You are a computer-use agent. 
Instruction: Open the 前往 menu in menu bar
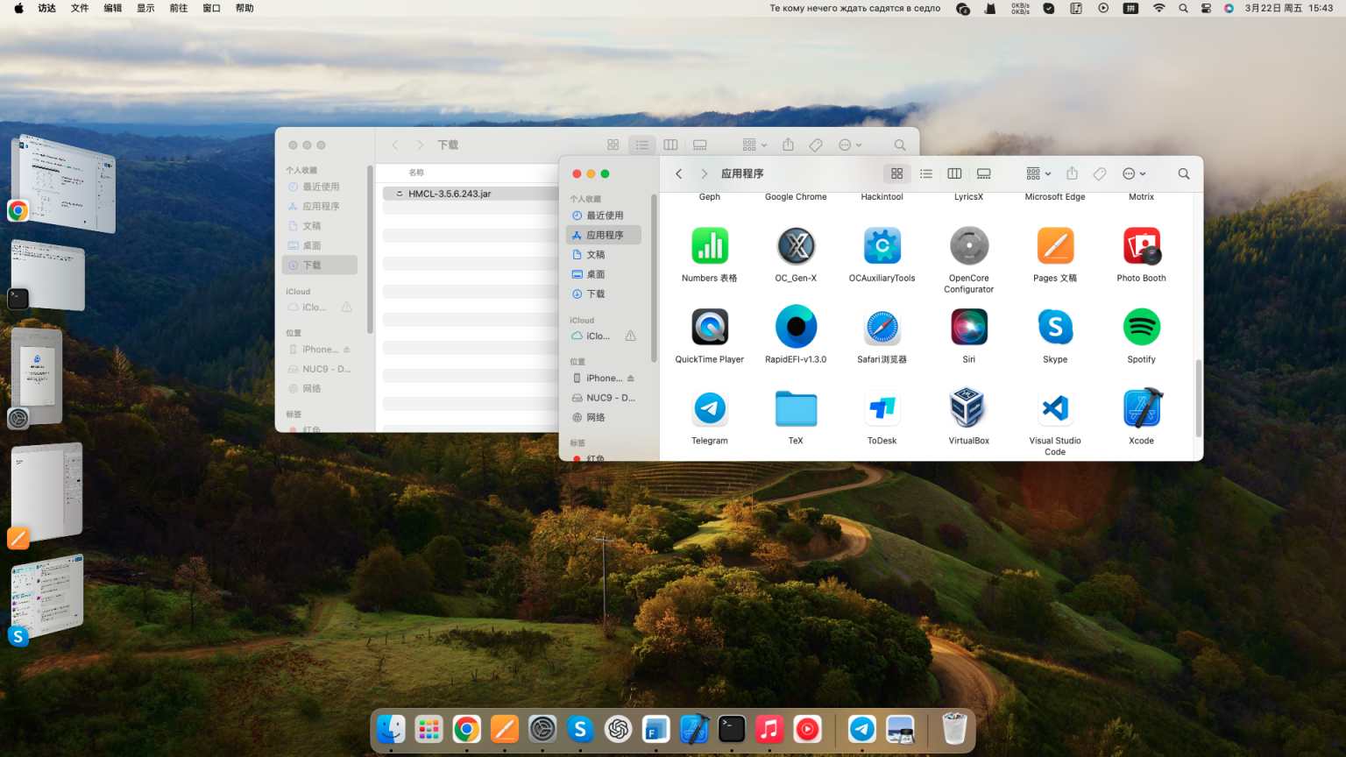click(x=179, y=8)
